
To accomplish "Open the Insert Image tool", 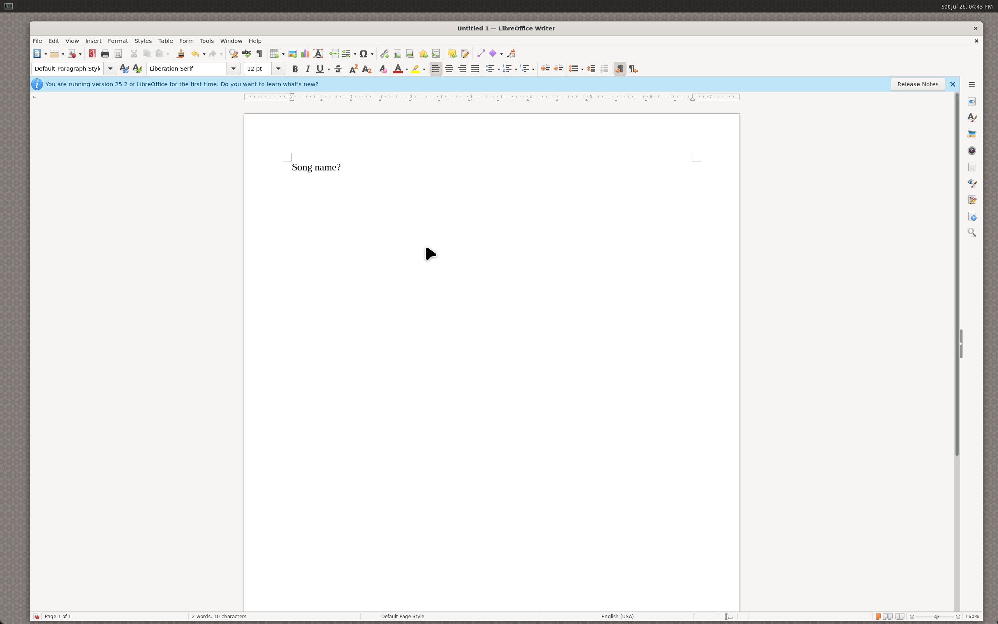I will click(x=292, y=54).
